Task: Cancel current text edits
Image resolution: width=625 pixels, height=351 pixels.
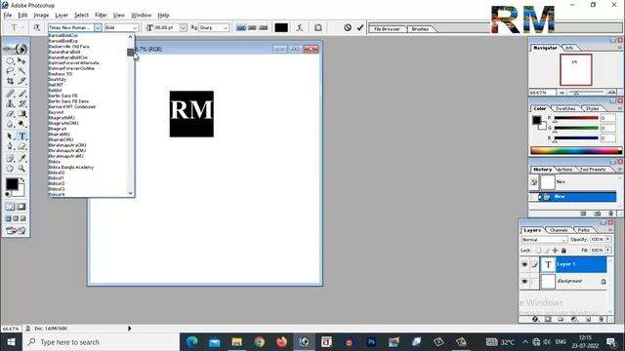Action: [348, 27]
